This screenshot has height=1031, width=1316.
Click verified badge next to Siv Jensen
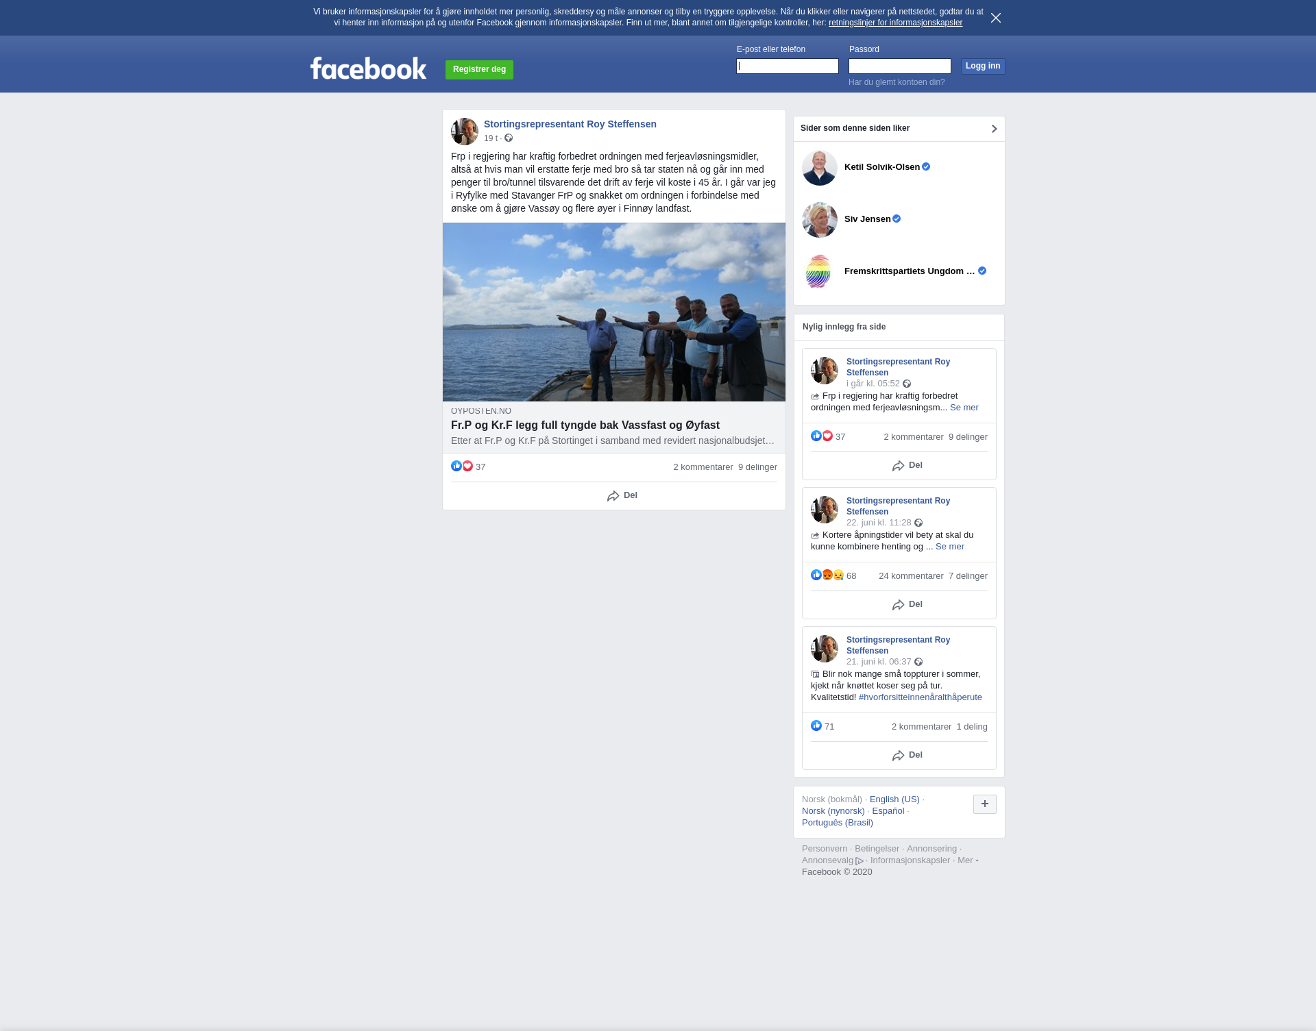coord(897,219)
